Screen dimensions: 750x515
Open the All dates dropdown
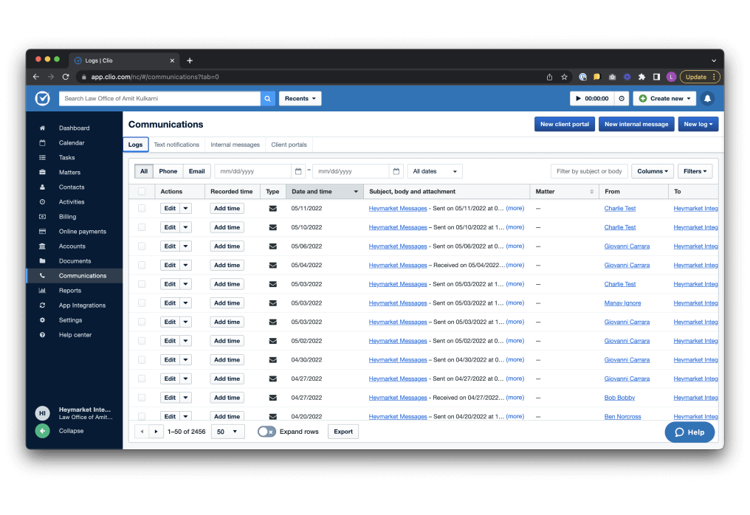[434, 171]
